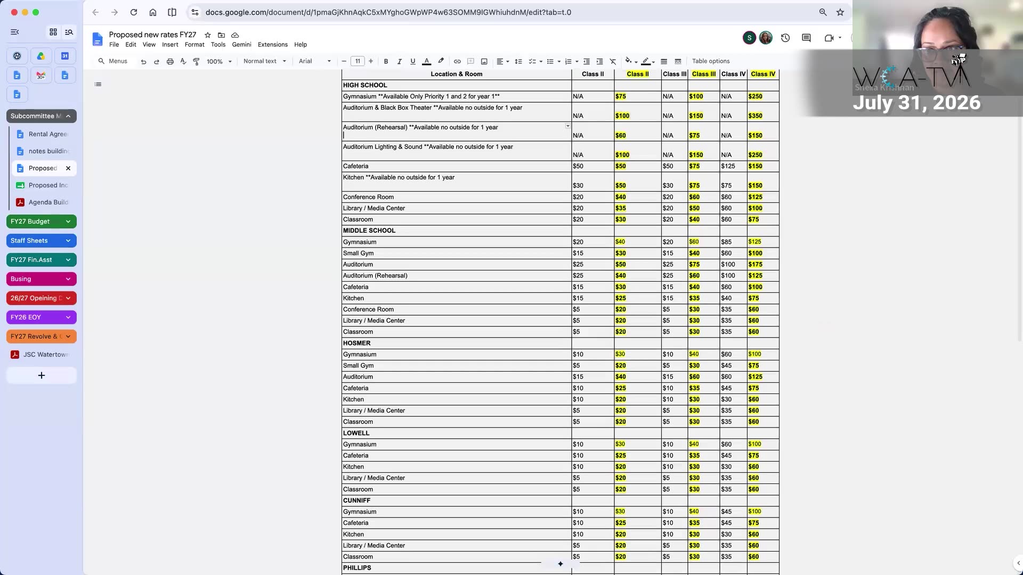The height and width of the screenshot is (575, 1023).
Task: Switch to the Rental Agreement tab
Action: (x=44, y=134)
